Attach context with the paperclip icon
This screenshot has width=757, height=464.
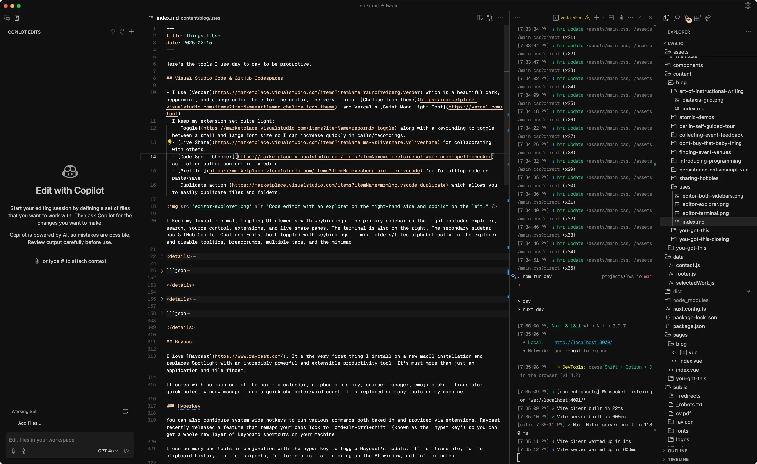pos(13,451)
